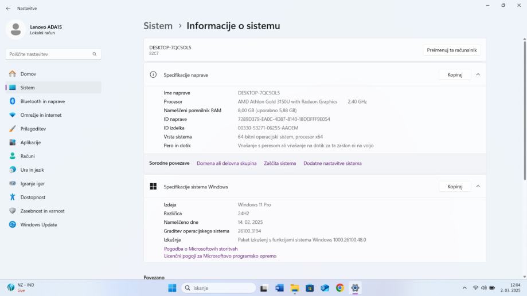Open Ura in jezik settings
527x296 pixels.
coord(53,170)
